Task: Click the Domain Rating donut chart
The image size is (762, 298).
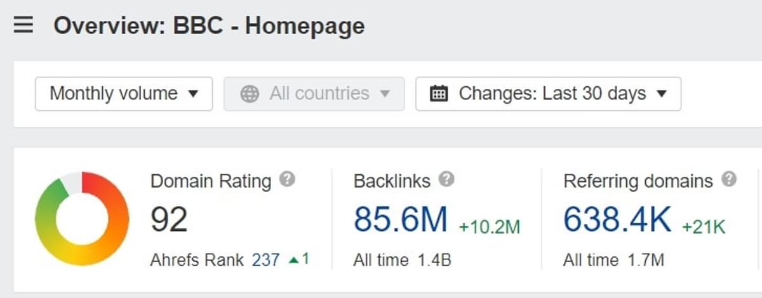Action: tap(82, 219)
